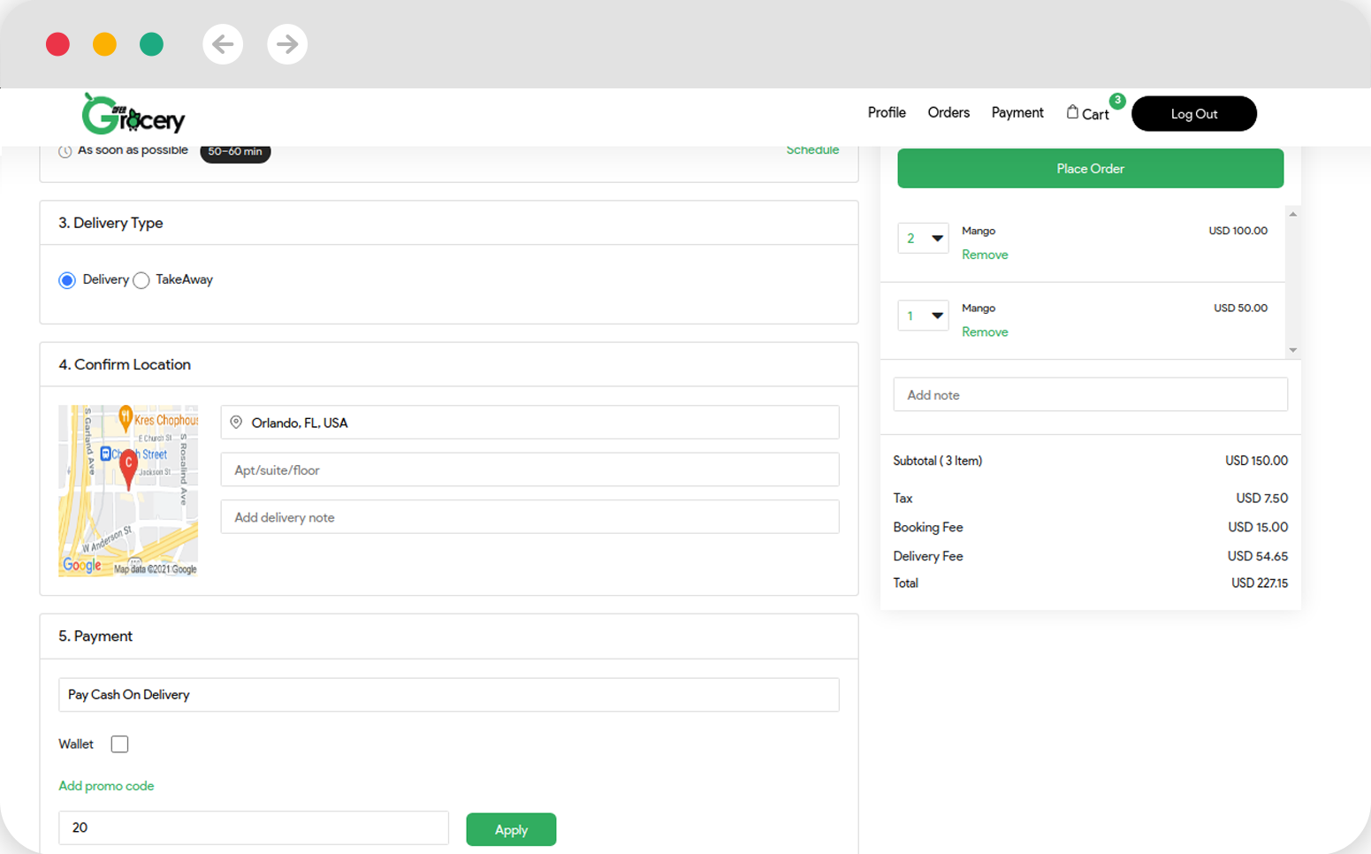Click the yellow window control dot
This screenshot has width=1371, height=854.
click(x=104, y=44)
